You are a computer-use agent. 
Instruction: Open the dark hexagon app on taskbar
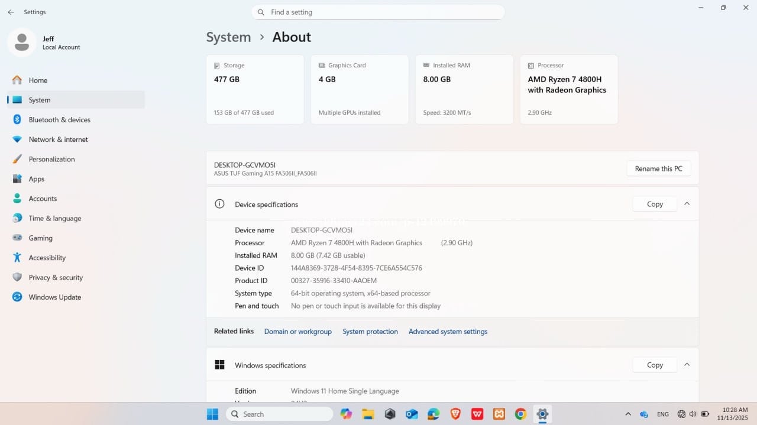click(x=390, y=414)
